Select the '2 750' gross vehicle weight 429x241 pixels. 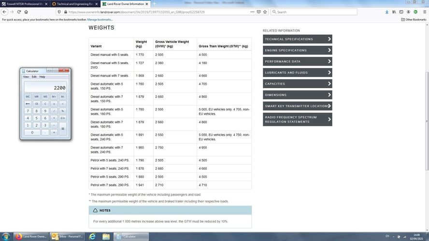point(159,147)
